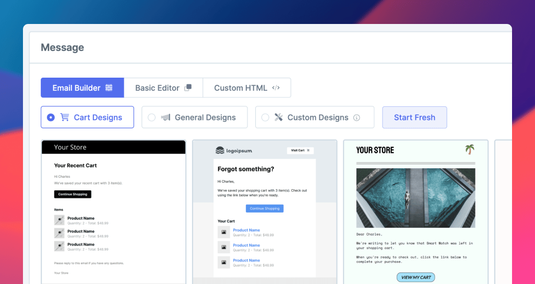Click the Email Builder grid icon

tap(109, 88)
